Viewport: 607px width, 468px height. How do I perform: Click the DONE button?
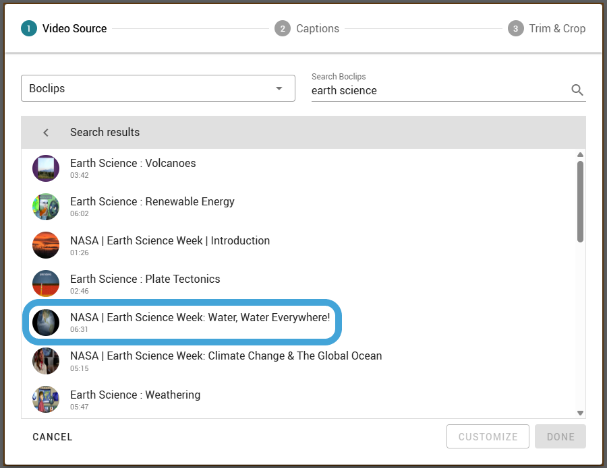(x=560, y=437)
